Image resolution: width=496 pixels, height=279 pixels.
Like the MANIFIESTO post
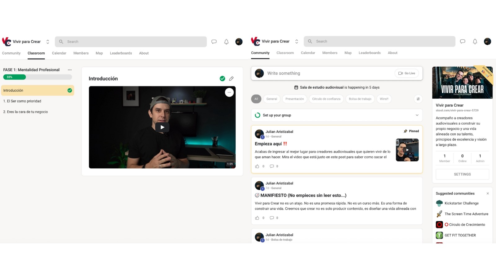pyautogui.click(x=257, y=218)
